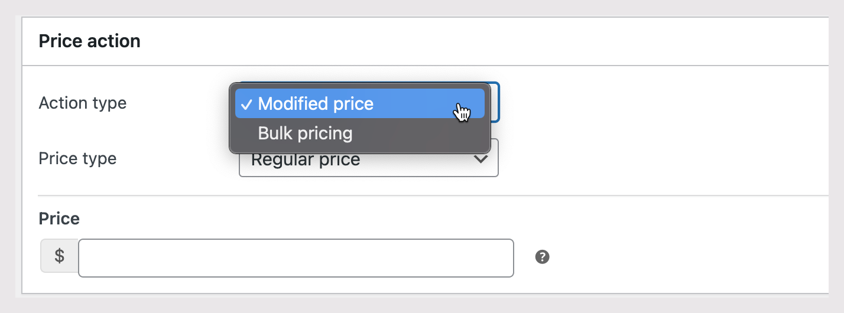
Task: Click the Action type select box's blue edge
Action: 497,102
